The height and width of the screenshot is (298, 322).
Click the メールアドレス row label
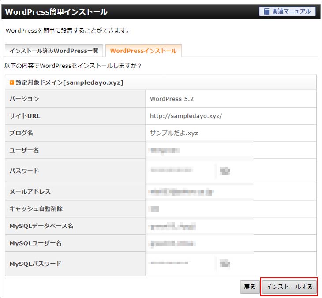(x=30, y=192)
